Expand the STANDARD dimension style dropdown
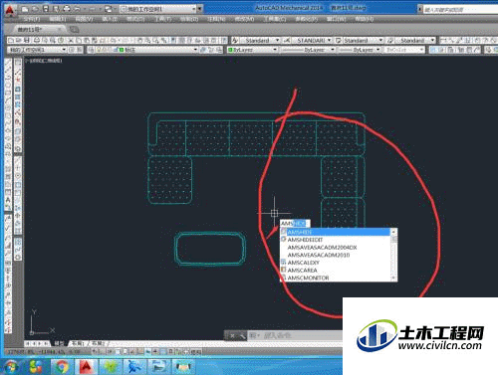Viewport: 498px width, 375px height. tap(311, 41)
